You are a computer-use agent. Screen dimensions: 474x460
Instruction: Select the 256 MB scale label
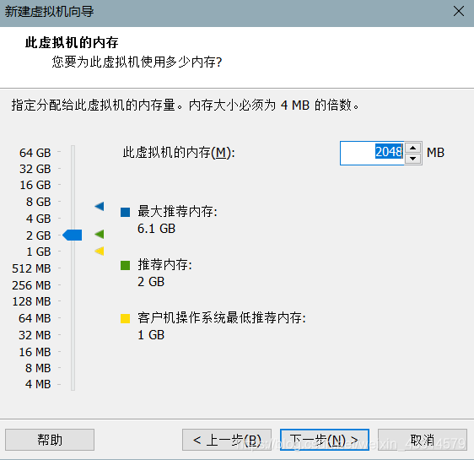pos(31,285)
